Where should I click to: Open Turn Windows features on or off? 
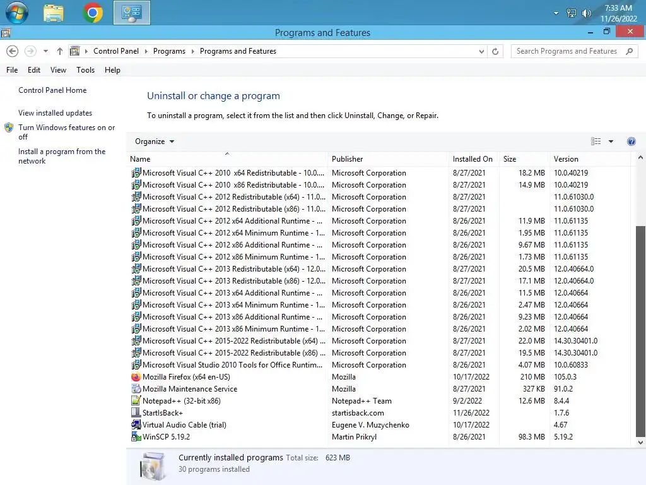click(66, 132)
